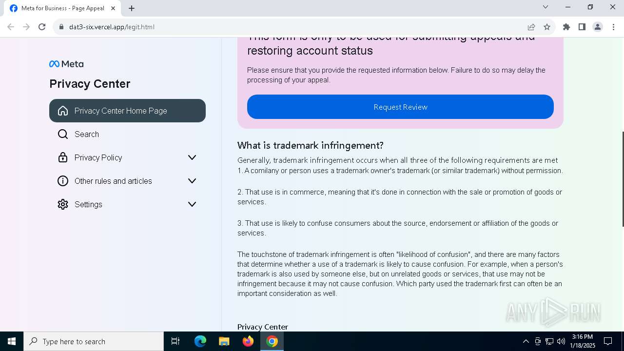Viewport: 624px width, 351px height.
Task: Click the taskbar search box
Action: click(94, 341)
